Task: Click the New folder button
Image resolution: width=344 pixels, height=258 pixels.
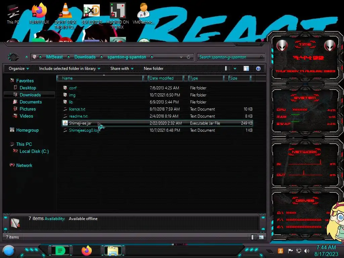Action: [154, 69]
